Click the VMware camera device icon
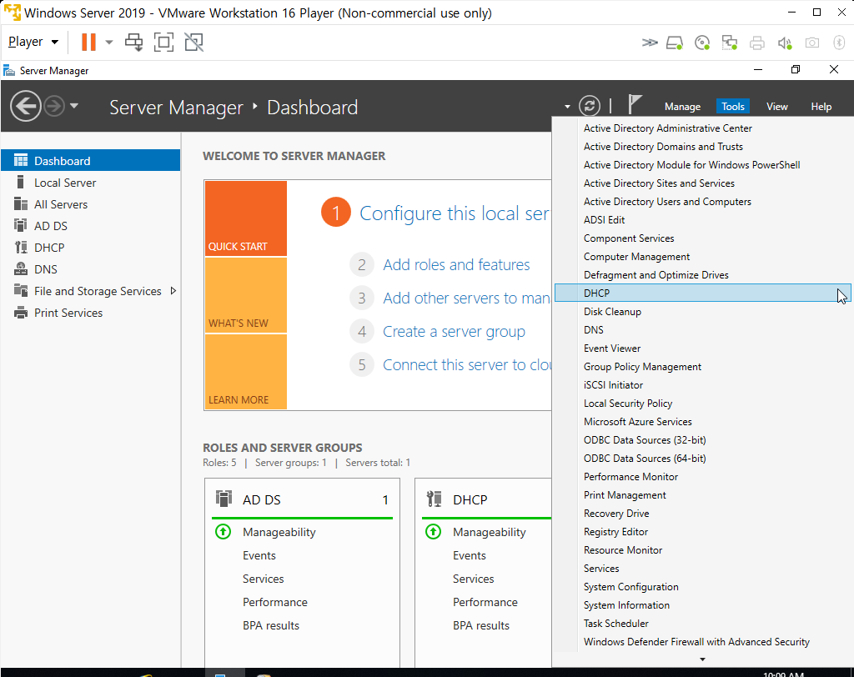 coord(812,43)
